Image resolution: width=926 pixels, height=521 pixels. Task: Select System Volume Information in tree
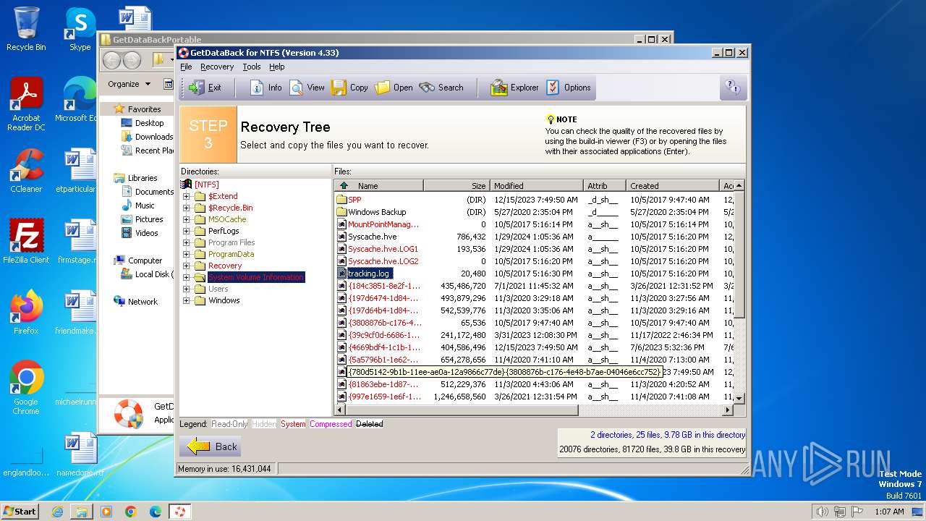click(256, 277)
